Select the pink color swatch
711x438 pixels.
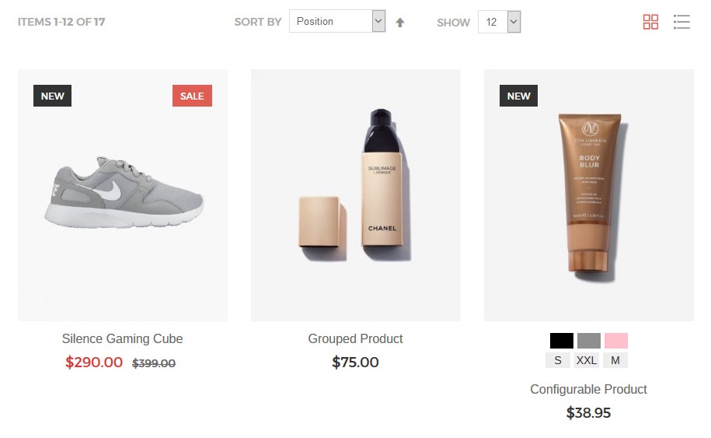click(x=616, y=341)
